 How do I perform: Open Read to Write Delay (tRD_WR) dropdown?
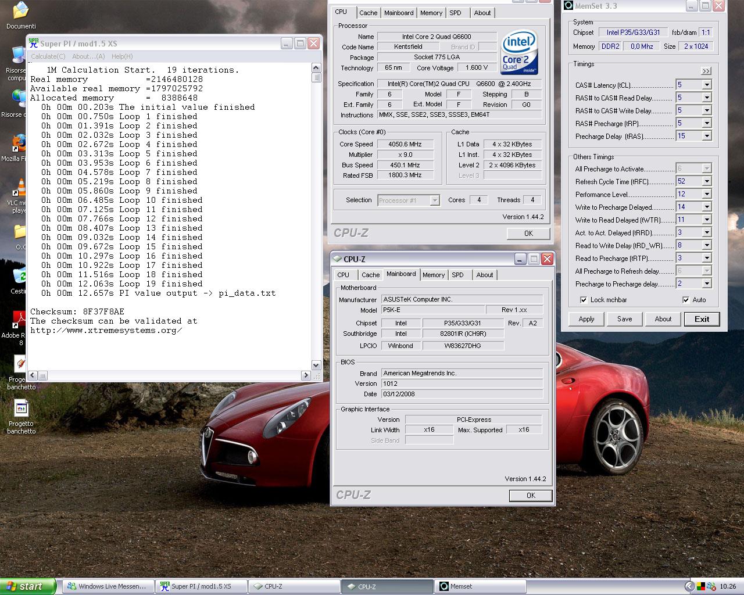coord(707,245)
